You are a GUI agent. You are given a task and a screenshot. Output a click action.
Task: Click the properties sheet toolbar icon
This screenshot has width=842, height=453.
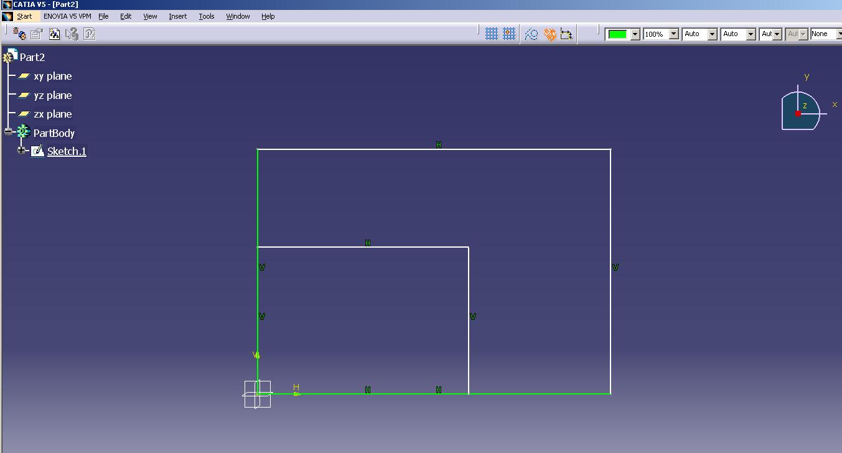pyautogui.click(x=37, y=34)
